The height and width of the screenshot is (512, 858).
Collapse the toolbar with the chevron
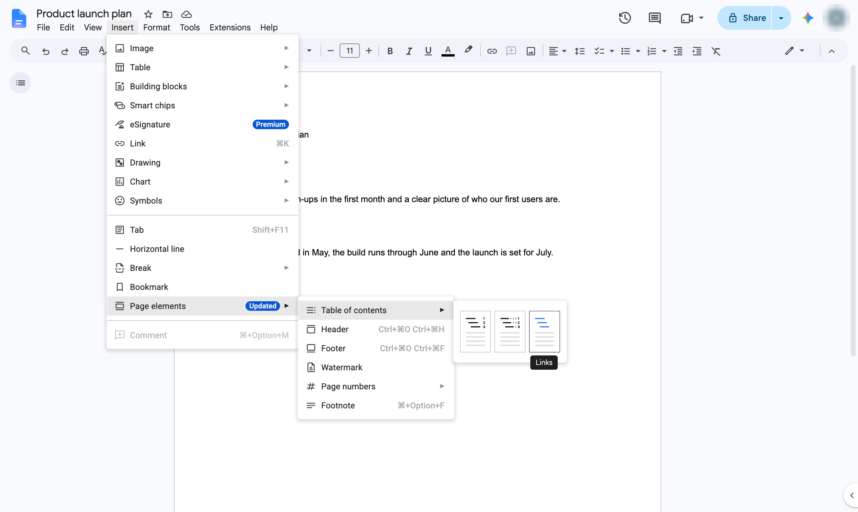[x=831, y=51]
